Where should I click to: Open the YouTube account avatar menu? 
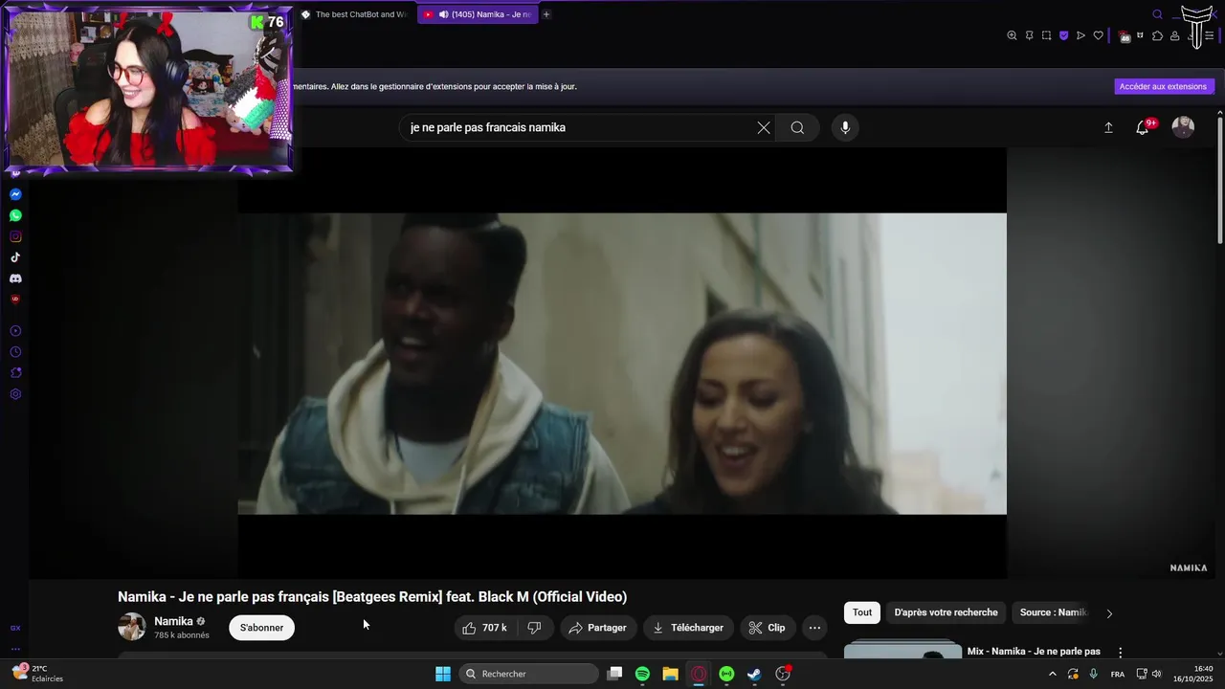(x=1184, y=127)
